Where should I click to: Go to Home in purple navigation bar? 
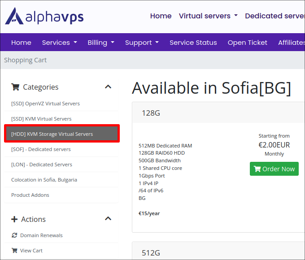pos(21,43)
